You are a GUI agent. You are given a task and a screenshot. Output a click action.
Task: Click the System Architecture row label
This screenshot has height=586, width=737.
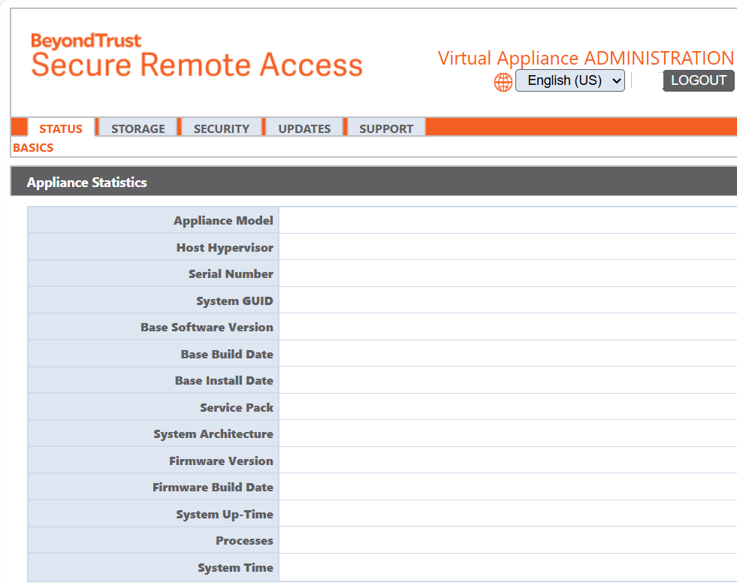(x=213, y=433)
